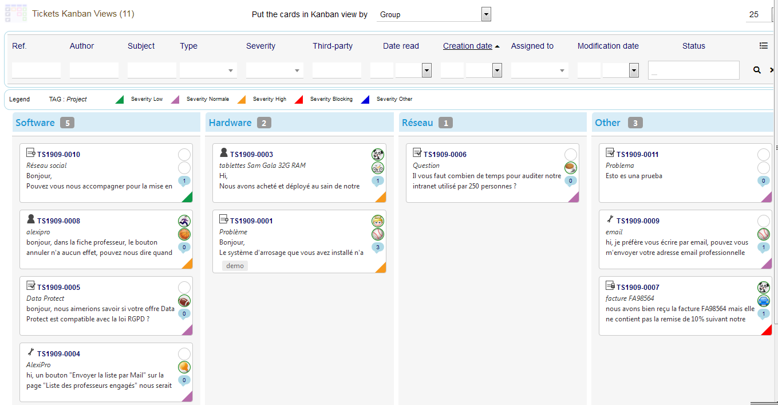Sort by Creation date column header
The height and width of the screenshot is (405, 778).
[467, 46]
